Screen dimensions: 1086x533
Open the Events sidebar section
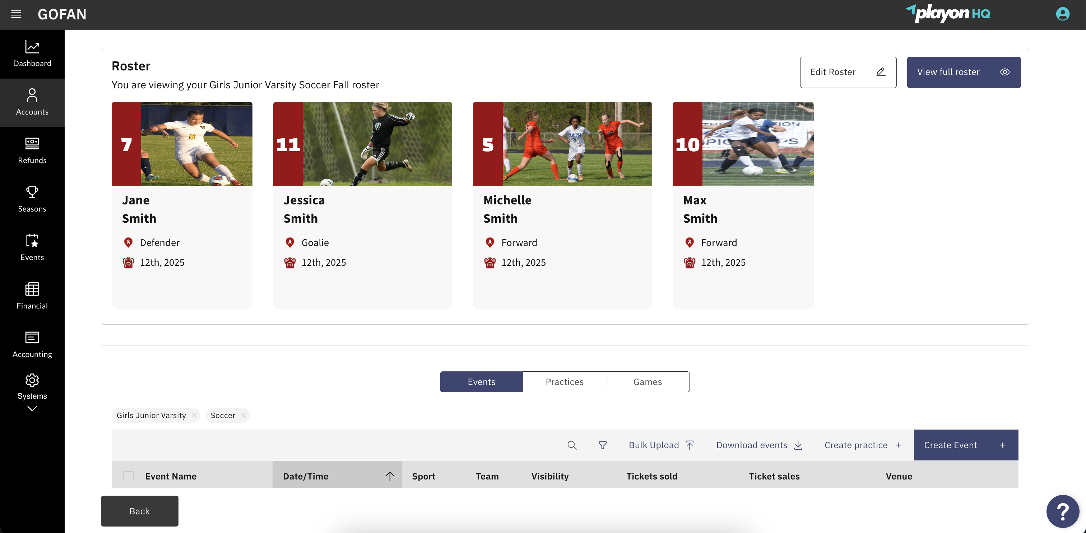coord(32,248)
